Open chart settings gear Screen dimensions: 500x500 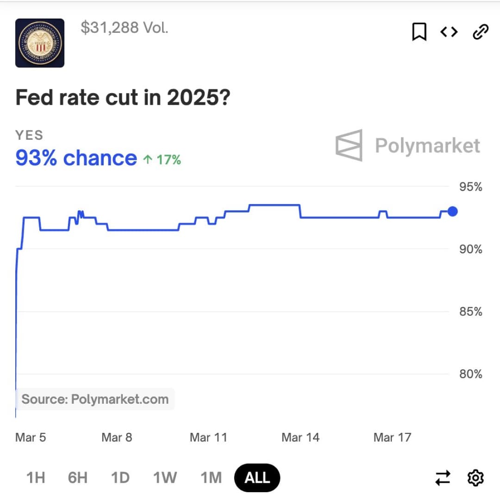coord(475,478)
